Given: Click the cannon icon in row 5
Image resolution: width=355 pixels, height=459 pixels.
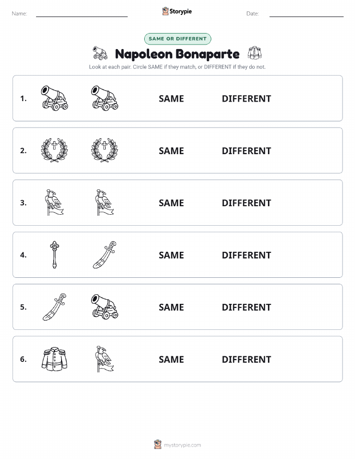Looking at the screenshot, I should pyautogui.click(x=105, y=307).
